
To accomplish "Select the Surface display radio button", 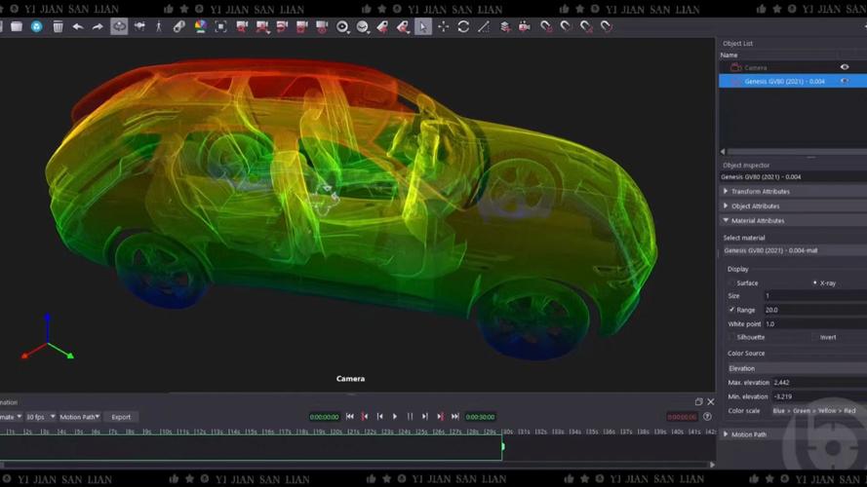I will [x=731, y=282].
